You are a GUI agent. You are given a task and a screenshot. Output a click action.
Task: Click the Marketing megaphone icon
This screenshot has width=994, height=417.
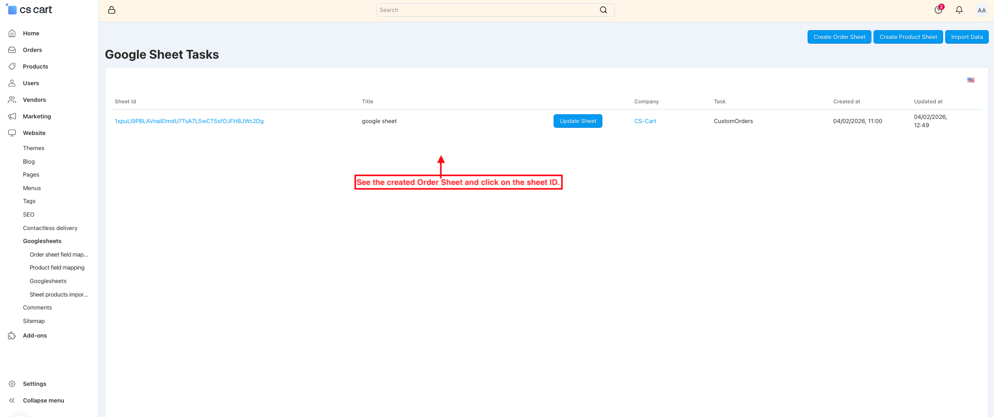tap(12, 116)
